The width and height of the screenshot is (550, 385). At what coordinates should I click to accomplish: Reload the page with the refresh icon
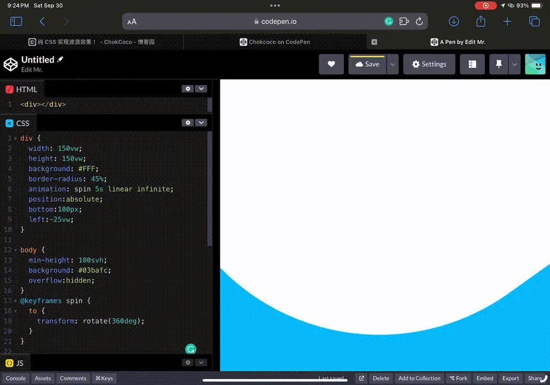click(x=419, y=21)
